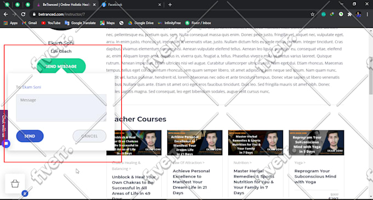Open Master Herbal Remedies & Sports Nutrition title
Screen dimensions: 373x200
tap(254, 182)
